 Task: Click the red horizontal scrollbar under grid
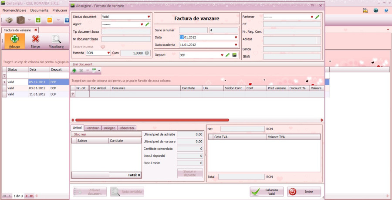[x=152, y=120]
